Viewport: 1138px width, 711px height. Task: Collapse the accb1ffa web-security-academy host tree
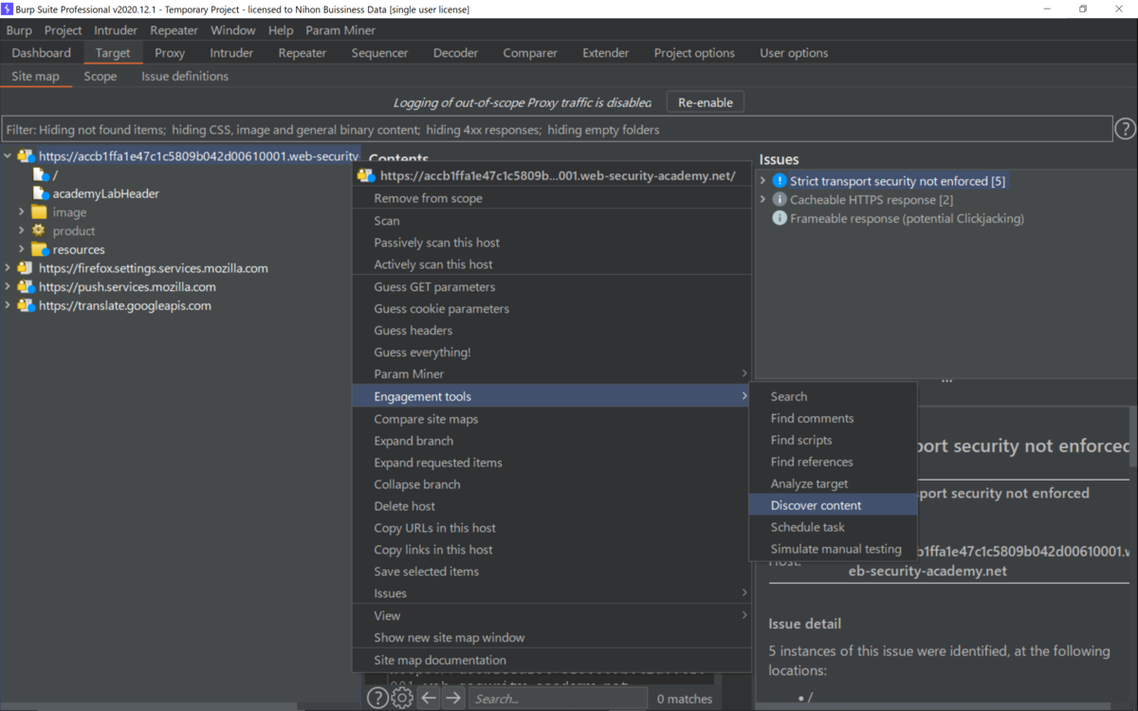point(7,155)
